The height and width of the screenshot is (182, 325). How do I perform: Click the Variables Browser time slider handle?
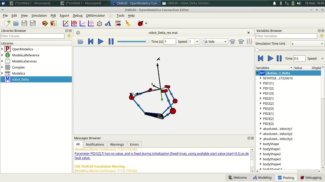coord(257,50)
